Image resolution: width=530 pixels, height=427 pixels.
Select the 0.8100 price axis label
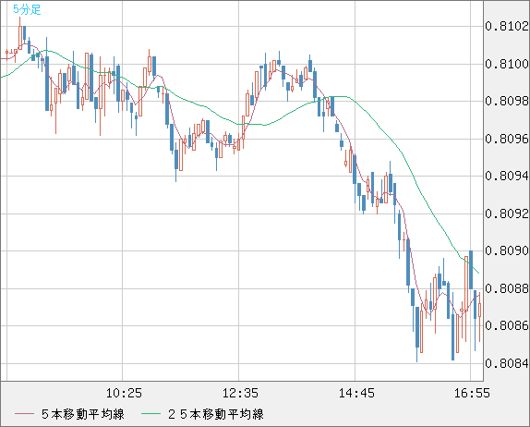(507, 64)
